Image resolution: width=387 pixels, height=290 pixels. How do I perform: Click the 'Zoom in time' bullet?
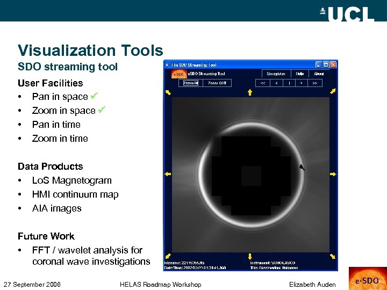point(60,139)
